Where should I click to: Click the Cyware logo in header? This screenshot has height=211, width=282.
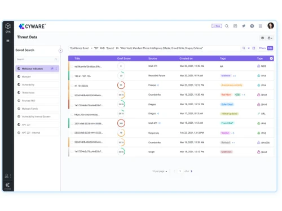(x=32, y=26)
